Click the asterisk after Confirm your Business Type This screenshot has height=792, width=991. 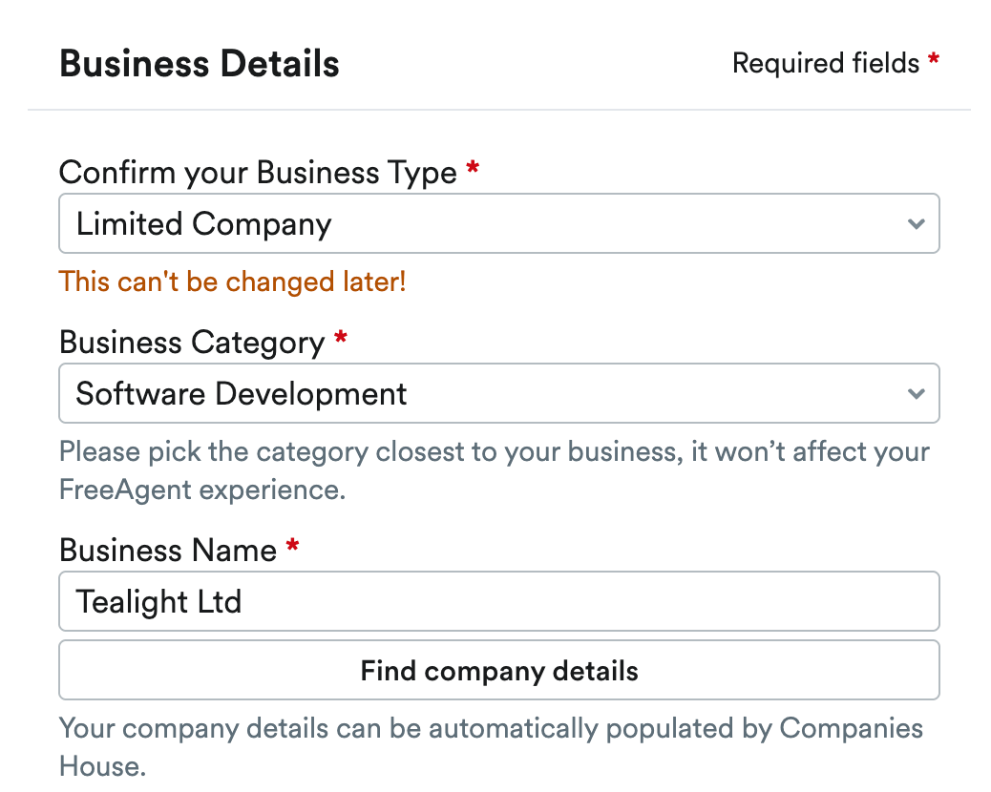tap(473, 171)
